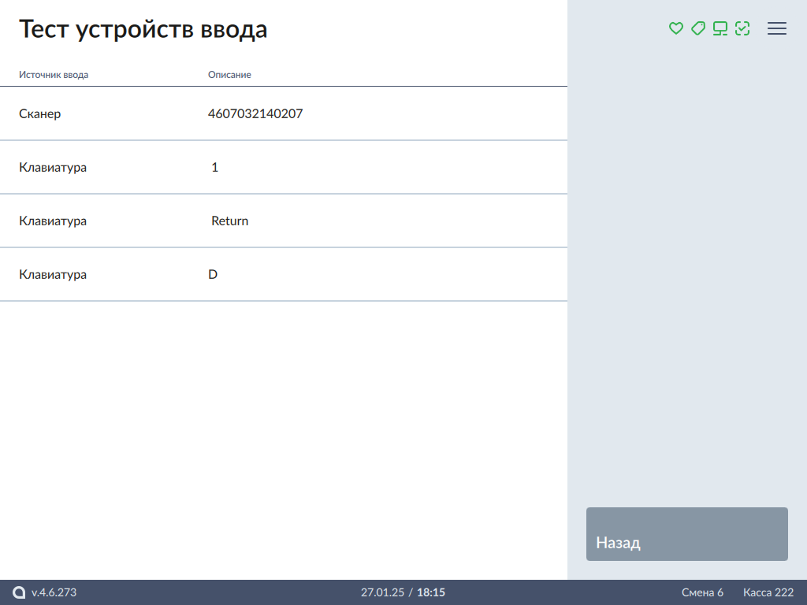Click the Тест устройств ввода title

click(x=143, y=29)
